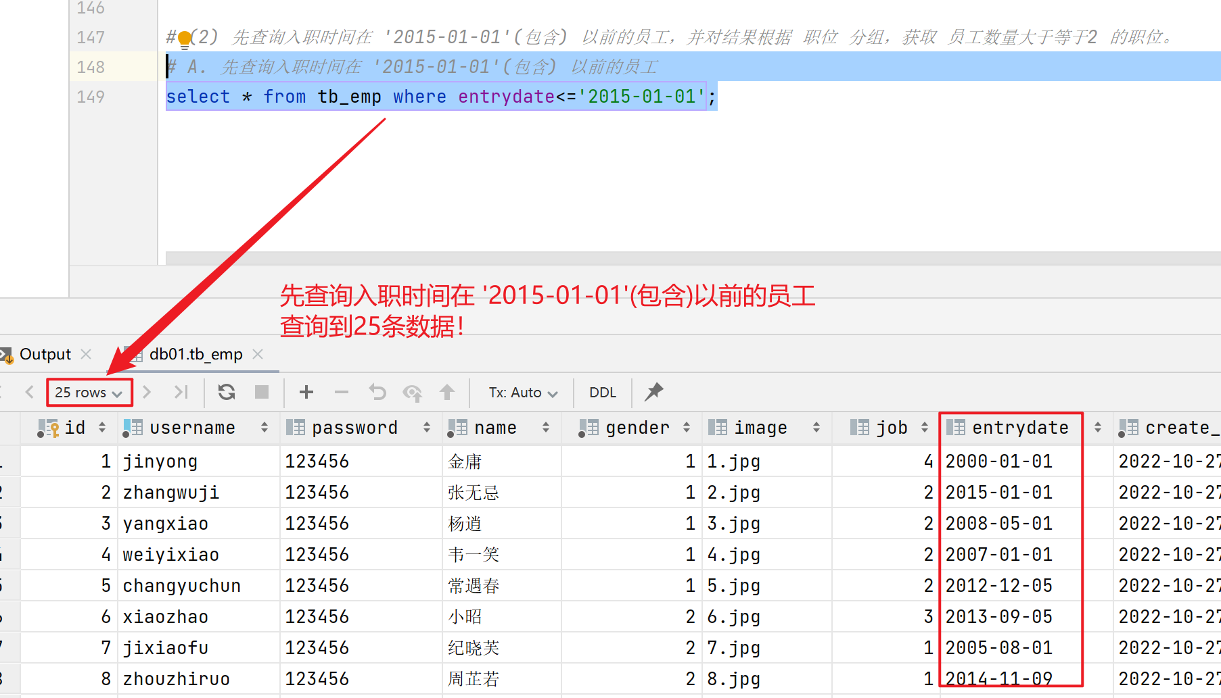Select the 2013-09-05 entrydate cell
Viewport: 1221px width, 698px height.
pyautogui.click(x=1026, y=617)
